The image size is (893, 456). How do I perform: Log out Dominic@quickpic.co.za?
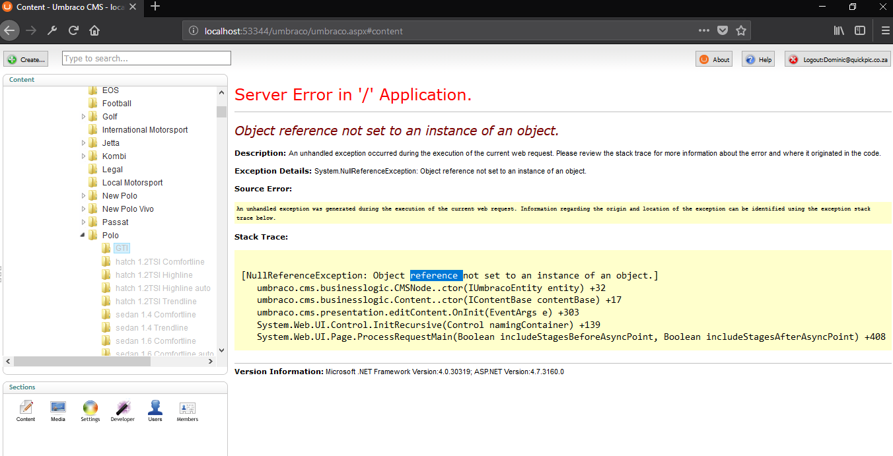pos(838,59)
